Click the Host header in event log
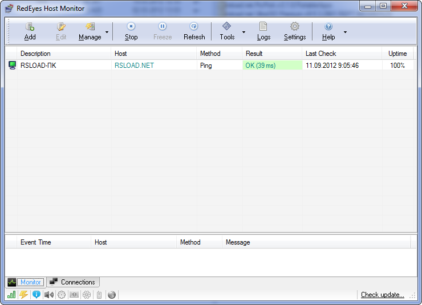 [x=134, y=242]
